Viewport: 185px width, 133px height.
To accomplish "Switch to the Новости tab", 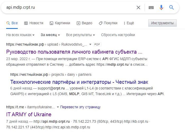I will [x=34, y=23].
